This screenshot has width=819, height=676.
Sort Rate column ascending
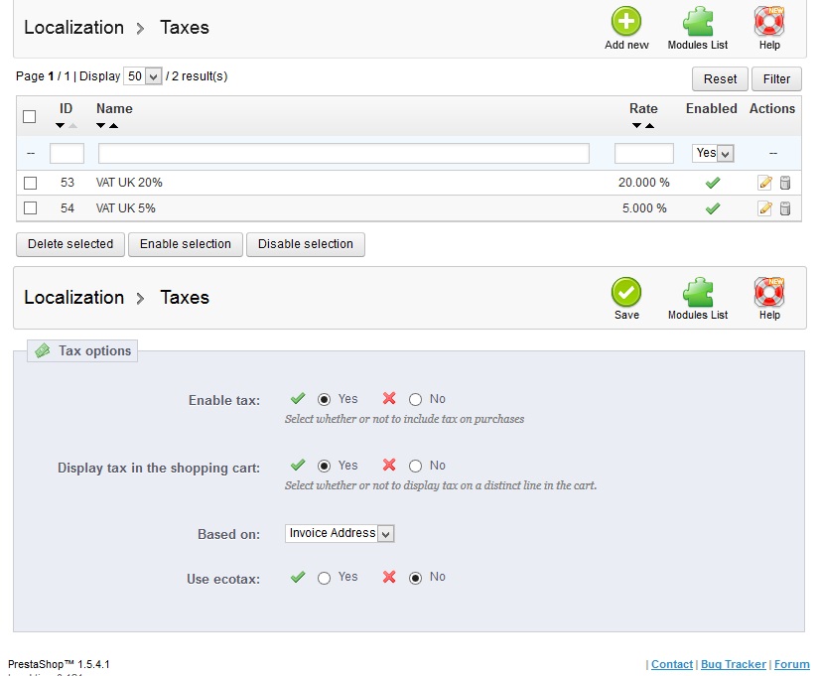[x=650, y=125]
